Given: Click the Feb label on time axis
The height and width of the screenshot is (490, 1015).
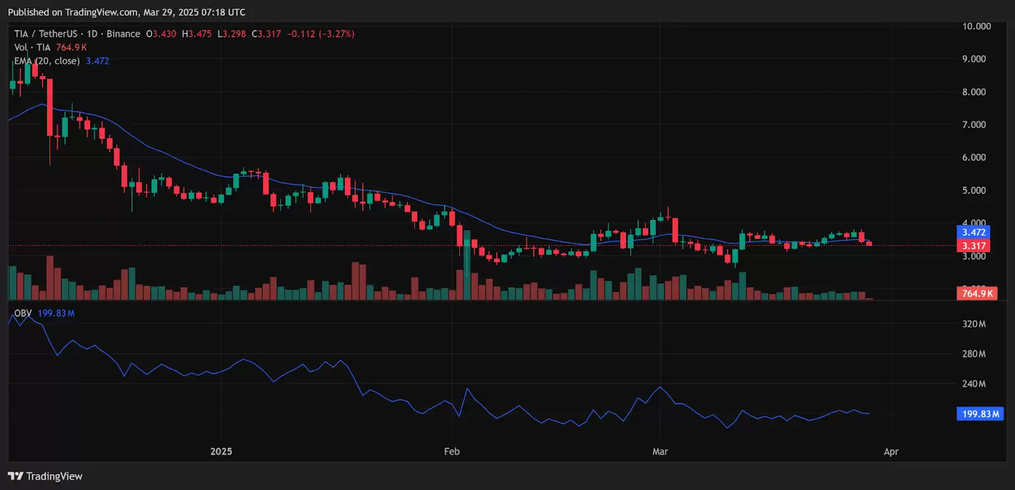Looking at the screenshot, I should pyautogui.click(x=452, y=451).
